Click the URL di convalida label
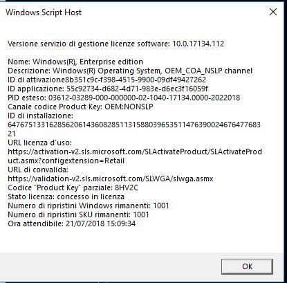The image size is (287, 283). tap(38, 170)
